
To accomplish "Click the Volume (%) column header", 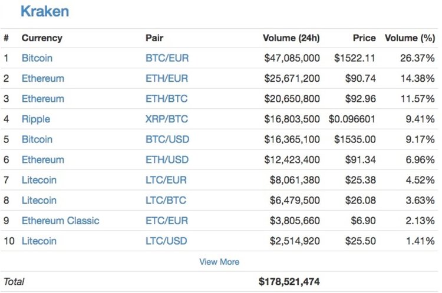I will click(x=410, y=38).
